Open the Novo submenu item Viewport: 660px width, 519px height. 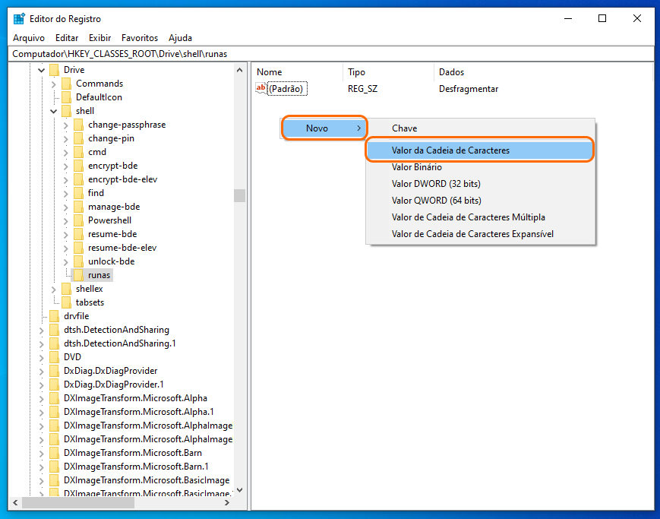coord(324,128)
